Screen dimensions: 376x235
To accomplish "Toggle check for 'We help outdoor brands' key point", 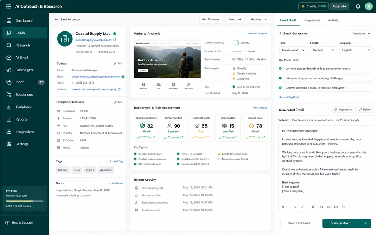I will pyautogui.click(x=280, y=69).
